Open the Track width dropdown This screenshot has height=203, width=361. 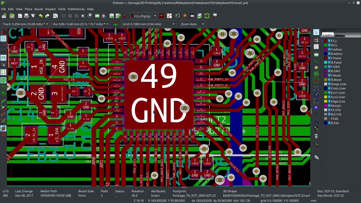point(25,24)
